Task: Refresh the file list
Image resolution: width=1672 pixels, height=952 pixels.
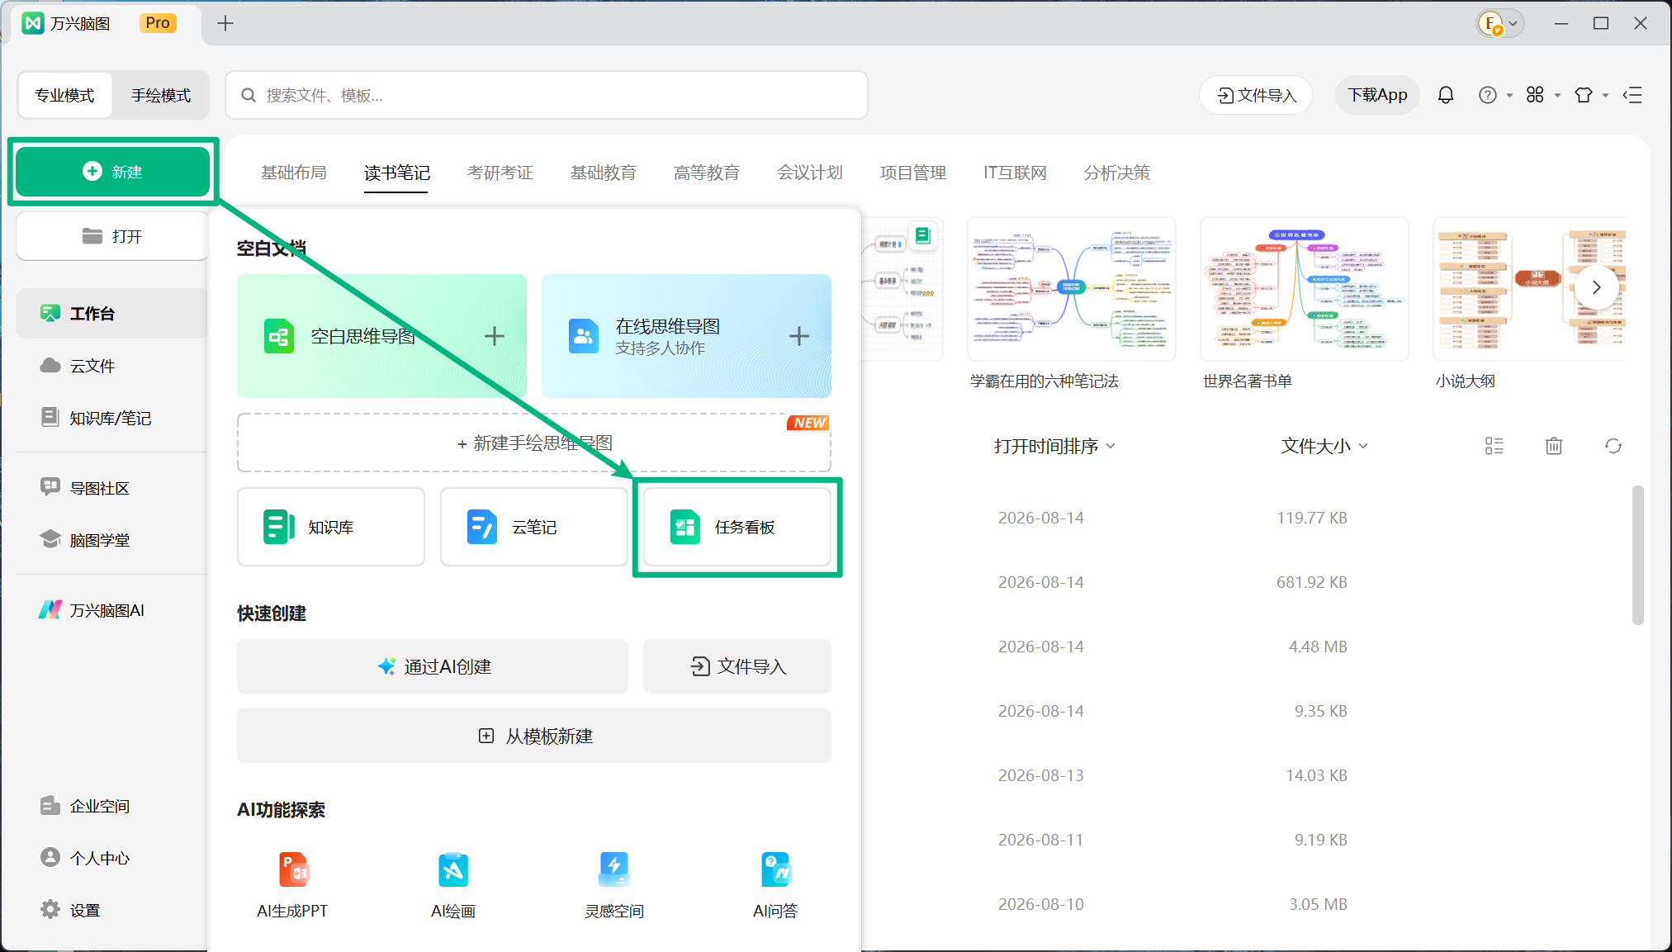Action: point(1613,446)
